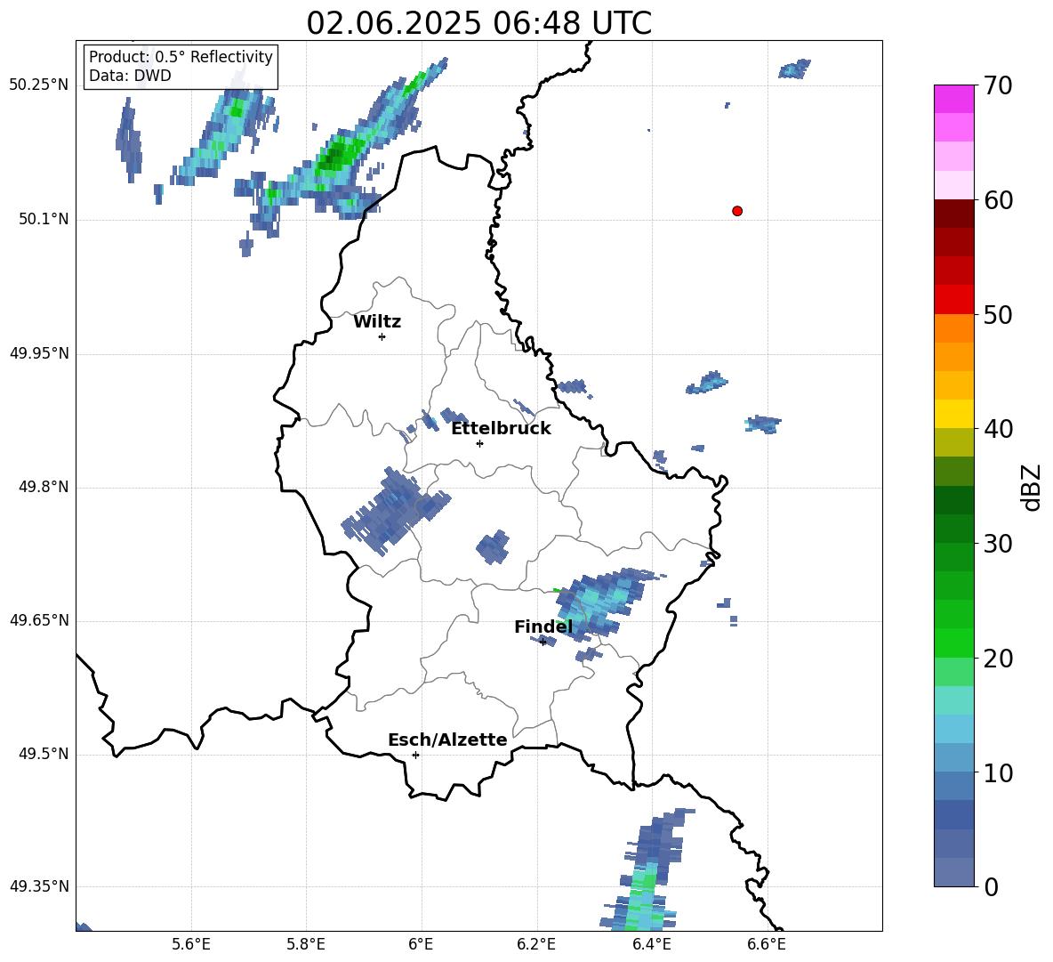Click the Esch/Alzette city label
Screen dimensions: 1053x962
click(x=447, y=740)
